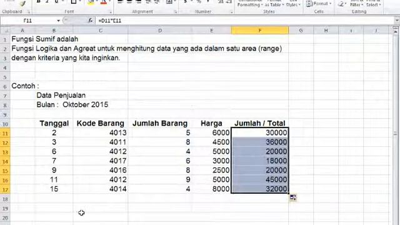Image resolution: width=400 pixels, height=225 pixels.
Task: Open Clipboard group dialog launcher
Action: coord(29,12)
